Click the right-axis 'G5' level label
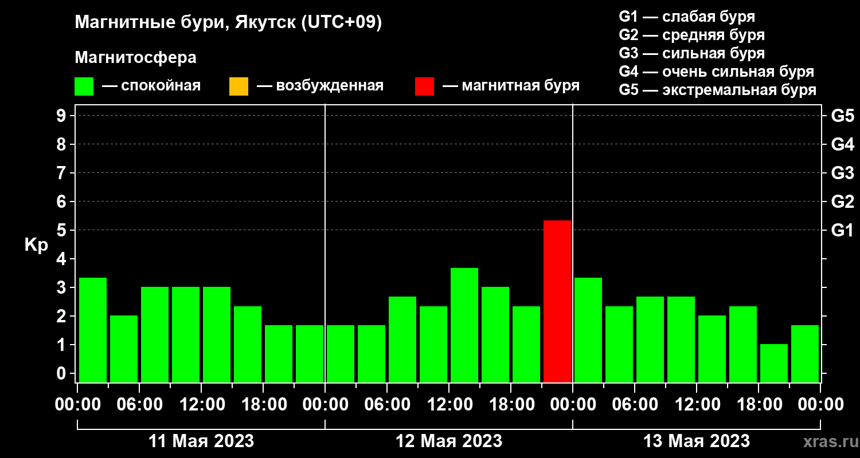This screenshot has height=458, width=860. tap(842, 116)
